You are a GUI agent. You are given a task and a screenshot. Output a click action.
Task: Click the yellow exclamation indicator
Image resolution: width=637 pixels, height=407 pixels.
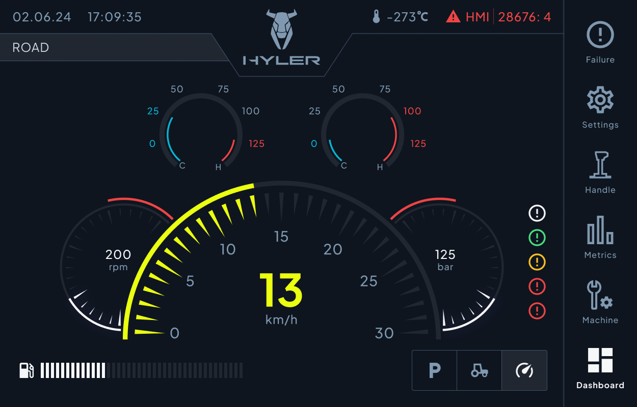coord(537,262)
